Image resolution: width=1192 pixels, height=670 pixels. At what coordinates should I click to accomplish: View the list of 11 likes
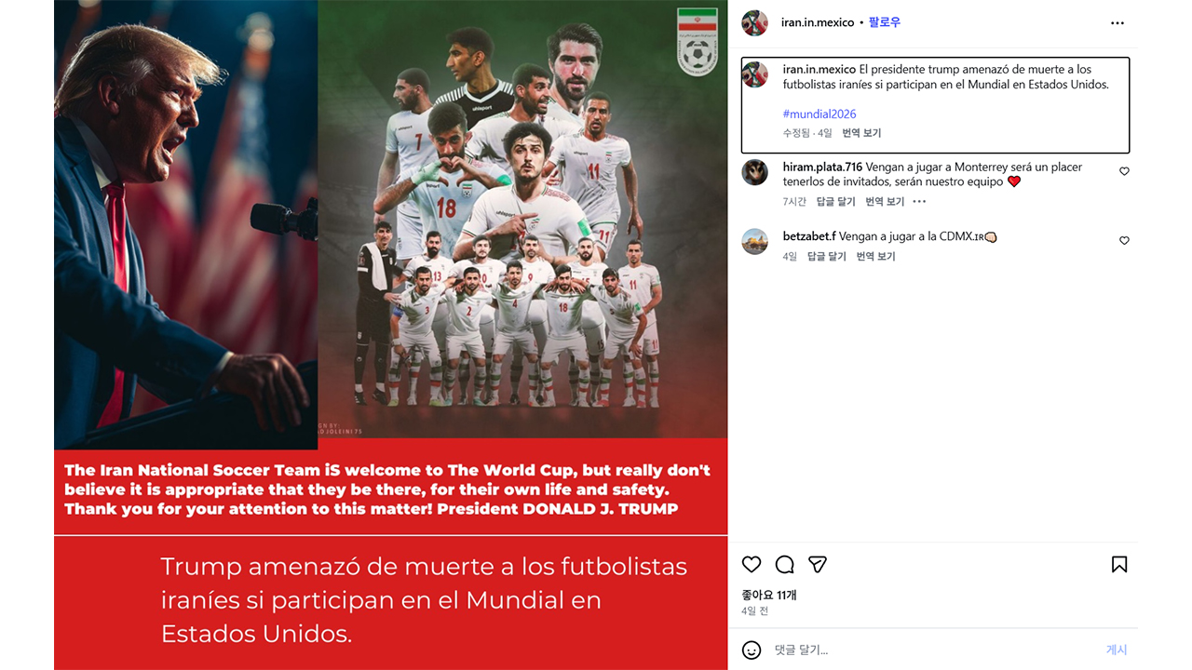coord(769,595)
